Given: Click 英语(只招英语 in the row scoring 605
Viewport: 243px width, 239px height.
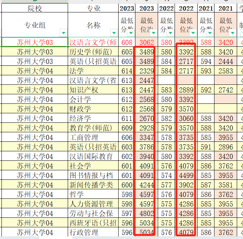Looking at the screenshot, I should (93, 61).
